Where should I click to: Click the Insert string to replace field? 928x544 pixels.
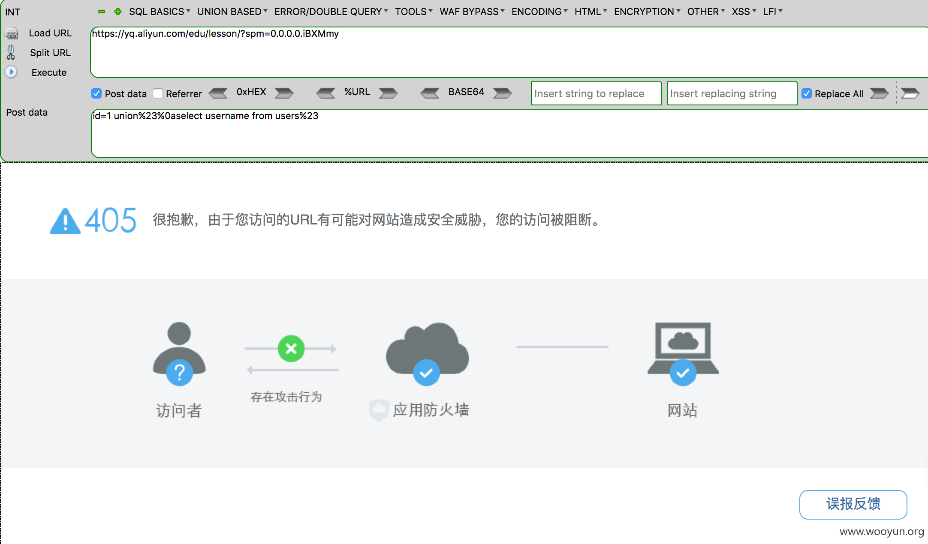(596, 93)
